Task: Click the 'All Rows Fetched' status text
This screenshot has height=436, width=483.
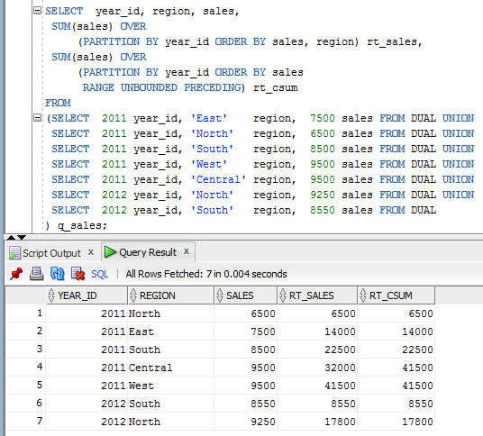Action: (206, 274)
